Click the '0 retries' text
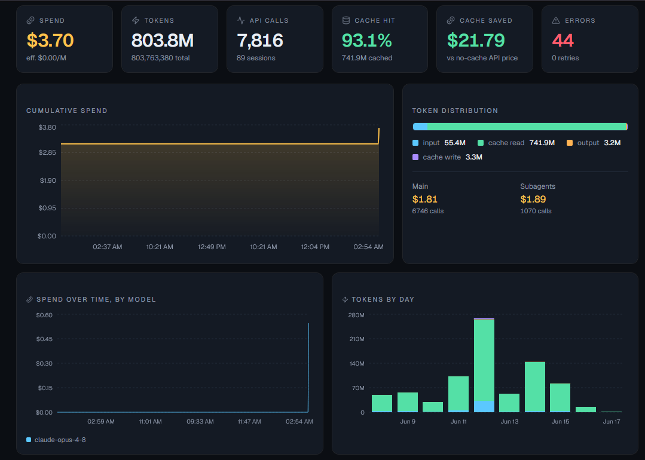 pos(565,58)
